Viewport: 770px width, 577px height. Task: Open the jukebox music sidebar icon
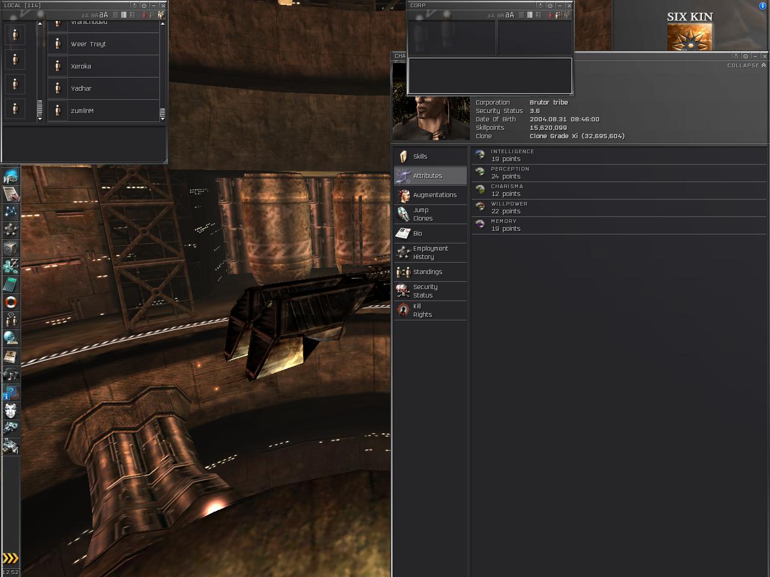point(11,375)
